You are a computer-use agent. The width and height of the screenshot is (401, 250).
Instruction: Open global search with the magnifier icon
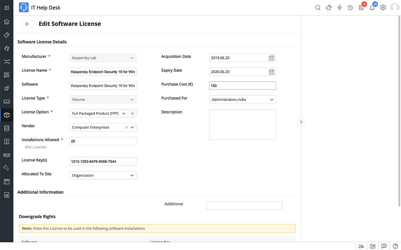tap(317, 7)
